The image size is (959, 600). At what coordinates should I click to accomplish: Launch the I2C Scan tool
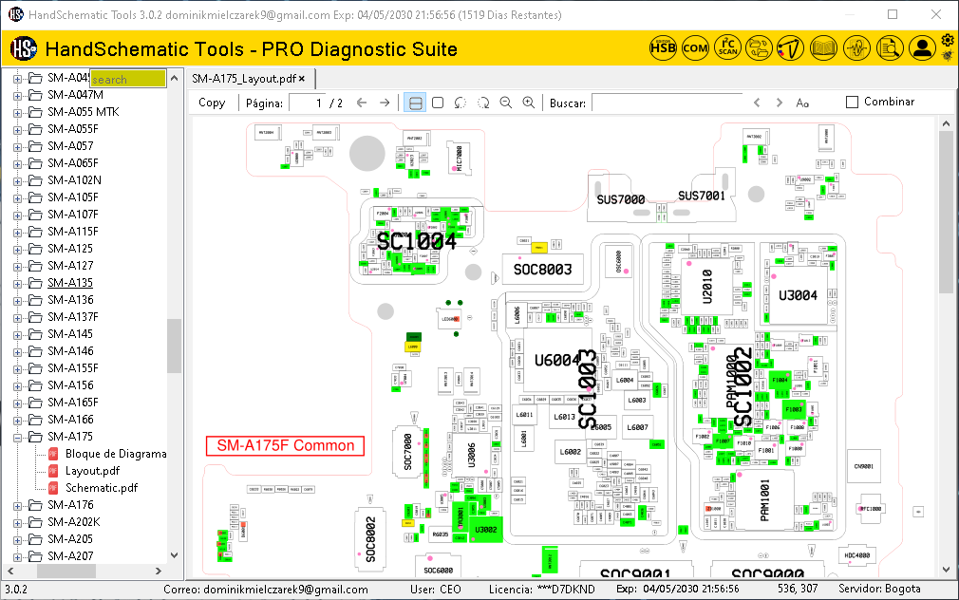coord(728,47)
